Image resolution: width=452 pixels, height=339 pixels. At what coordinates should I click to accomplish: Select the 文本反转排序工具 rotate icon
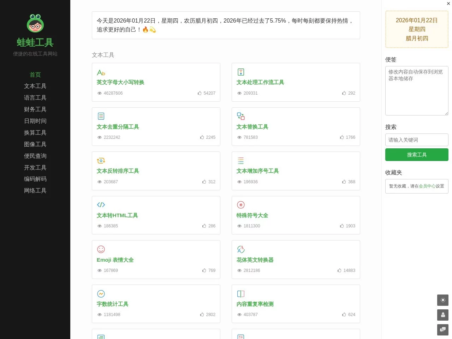[101, 160]
